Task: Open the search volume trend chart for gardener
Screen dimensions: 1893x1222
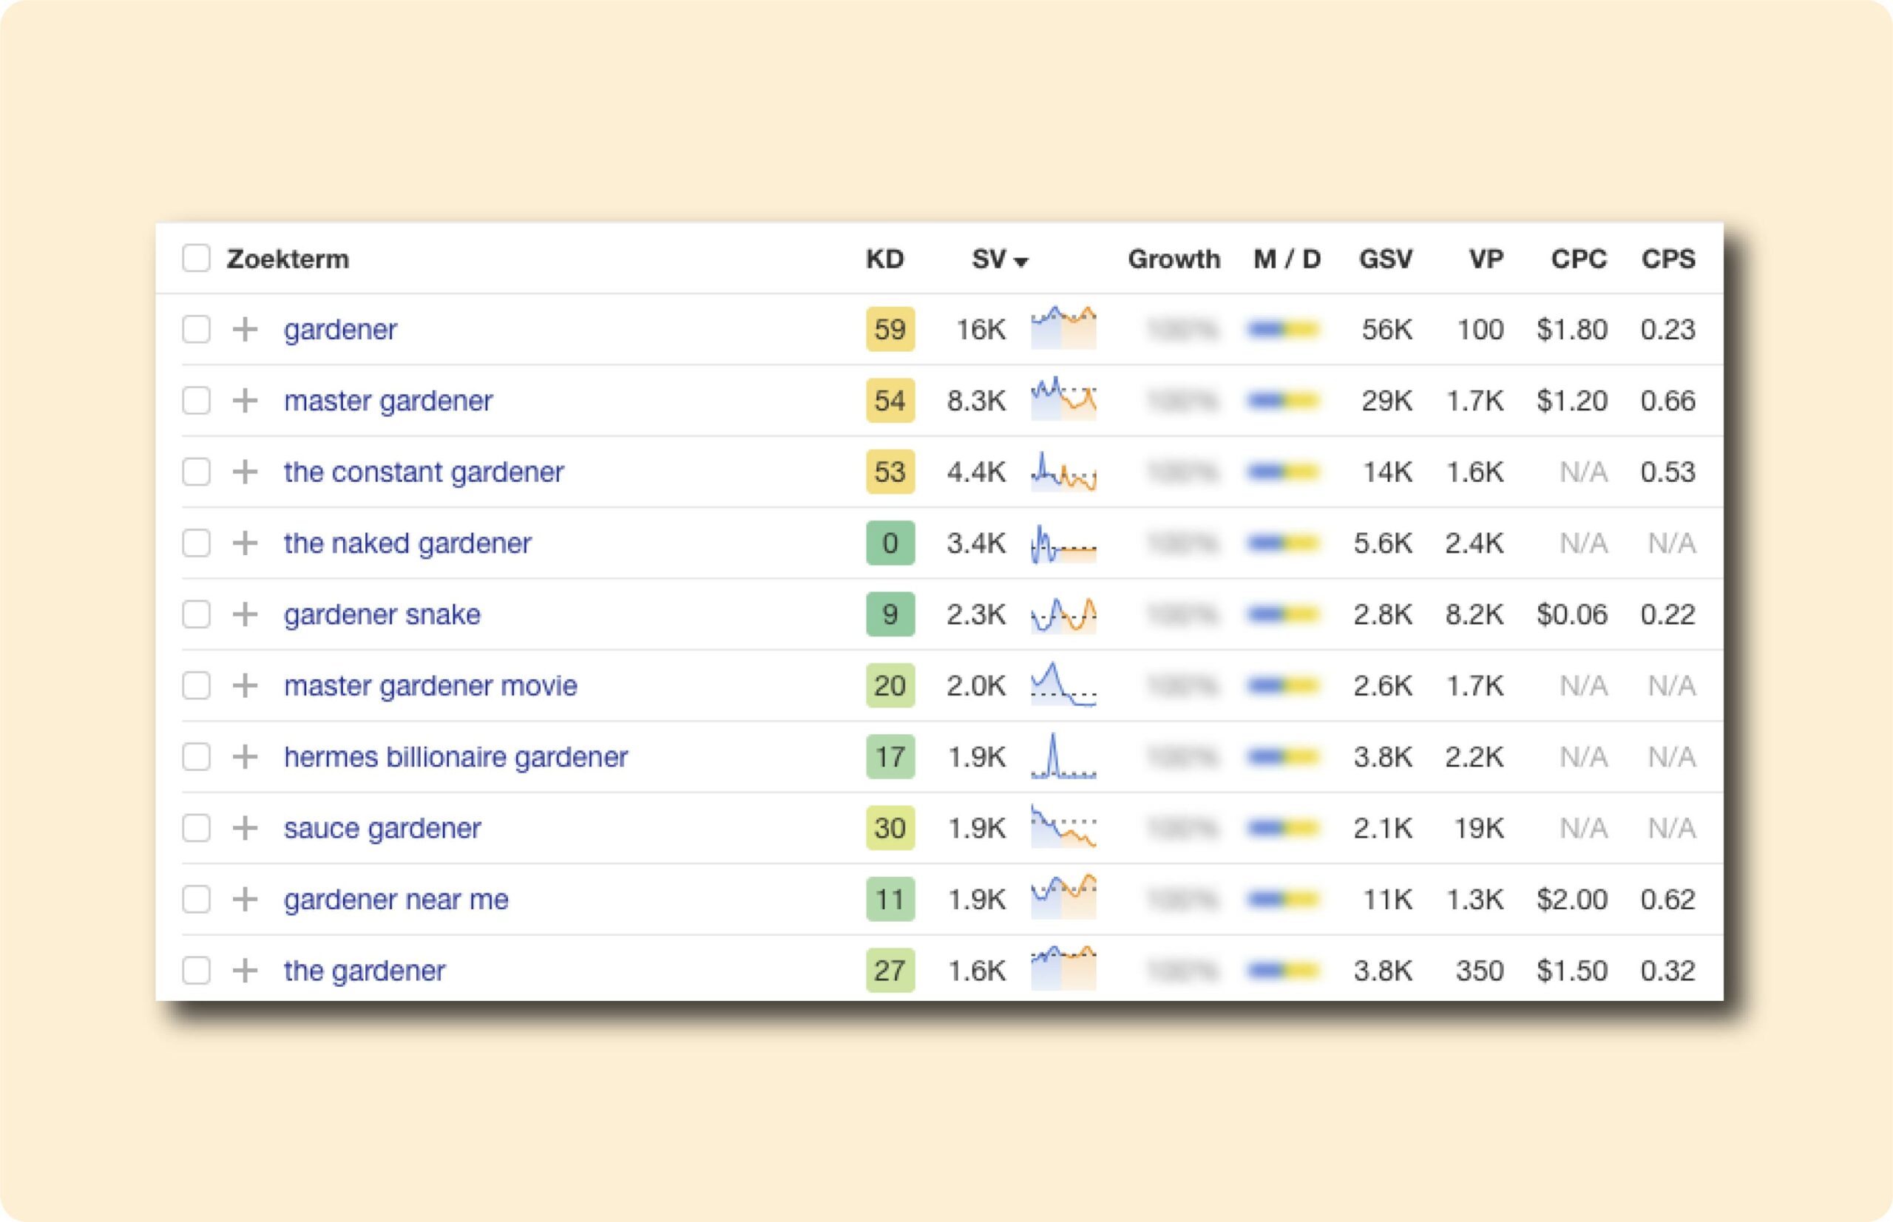Action: click(x=1063, y=327)
